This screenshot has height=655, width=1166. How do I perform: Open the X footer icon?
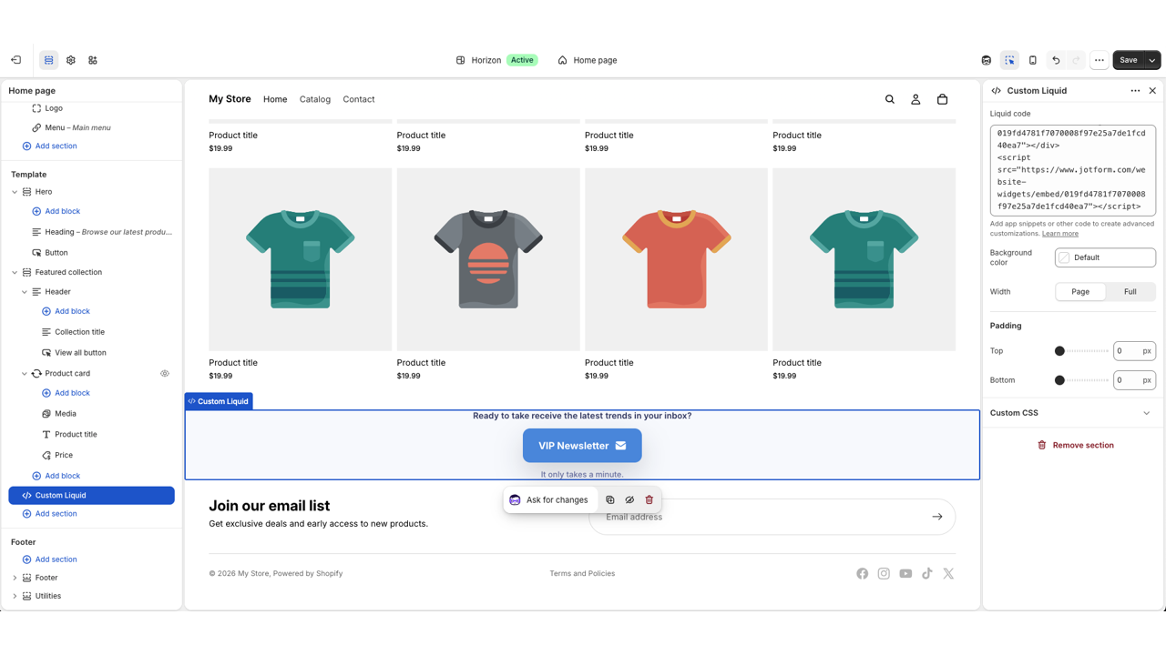(948, 573)
